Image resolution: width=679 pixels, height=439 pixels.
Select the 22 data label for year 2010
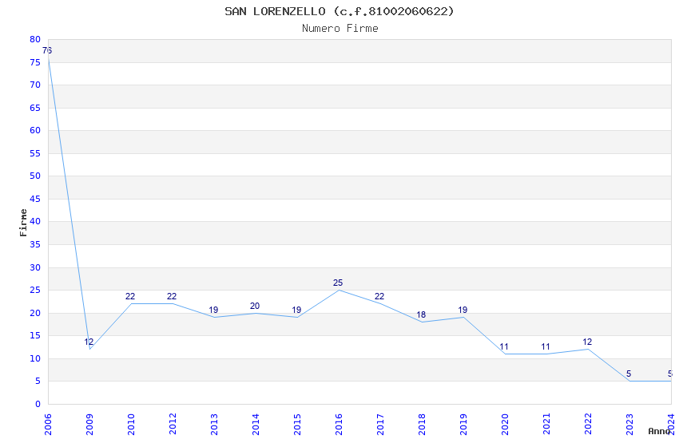pyautogui.click(x=130, y=296)
